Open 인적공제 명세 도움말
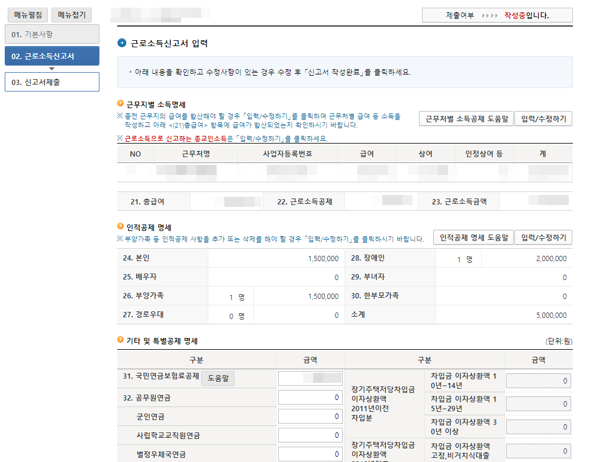This screenshot has width=609, height=462. [x=473, y=237]
